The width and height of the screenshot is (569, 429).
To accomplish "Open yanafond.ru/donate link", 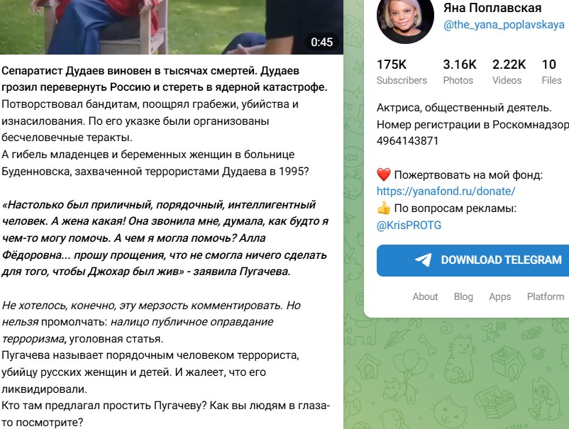I will point(446,191).
